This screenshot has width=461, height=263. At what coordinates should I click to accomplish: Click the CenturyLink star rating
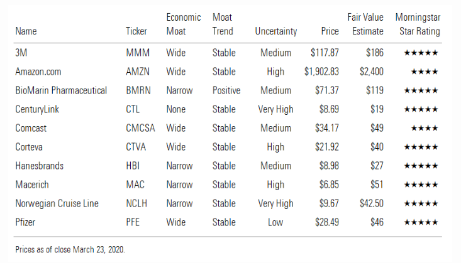(x=422, y=110)
